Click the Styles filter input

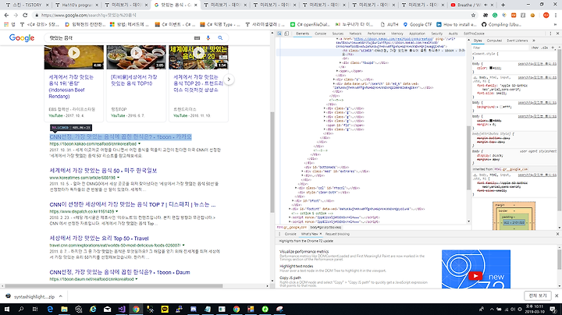point(500,48)
